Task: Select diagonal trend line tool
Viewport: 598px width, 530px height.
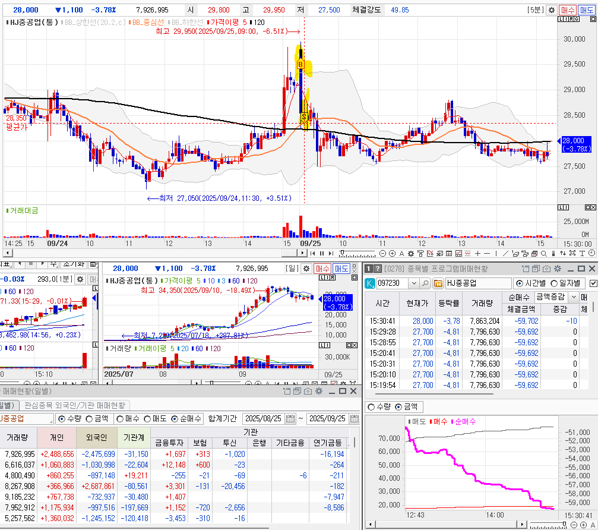Action: click(505, 253)
